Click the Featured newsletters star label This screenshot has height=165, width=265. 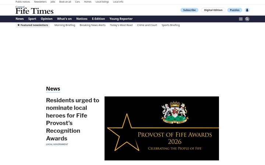pos(33,25)
